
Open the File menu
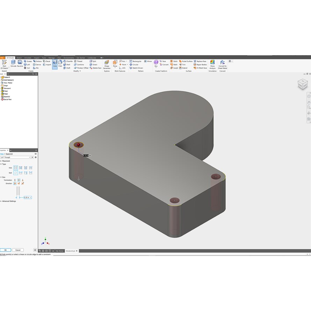click(2, 58)
